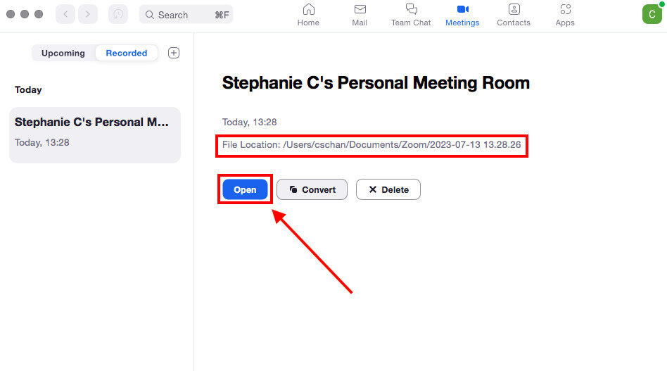Click the plus icon beside Recorded

pyautogui.click(x=174, y=53)
